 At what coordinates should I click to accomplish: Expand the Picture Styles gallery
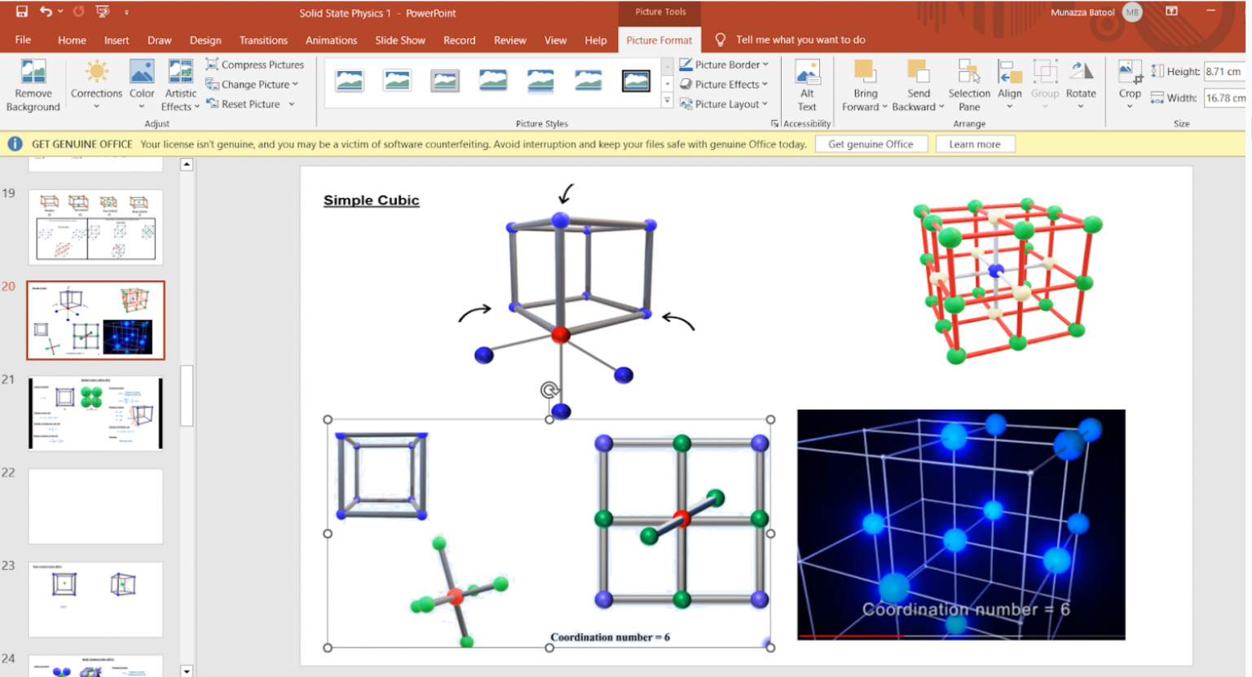point(667,99)
